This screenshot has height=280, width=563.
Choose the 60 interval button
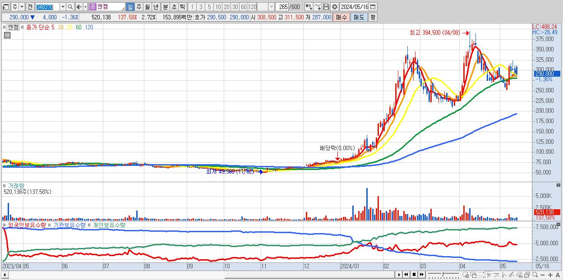244,7
